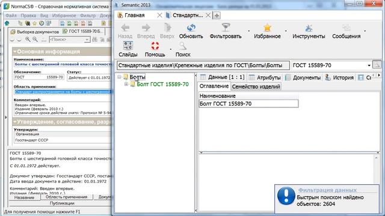Collapse the Основная информация section
Screen dimensions: 385x216
click(15, 52)
